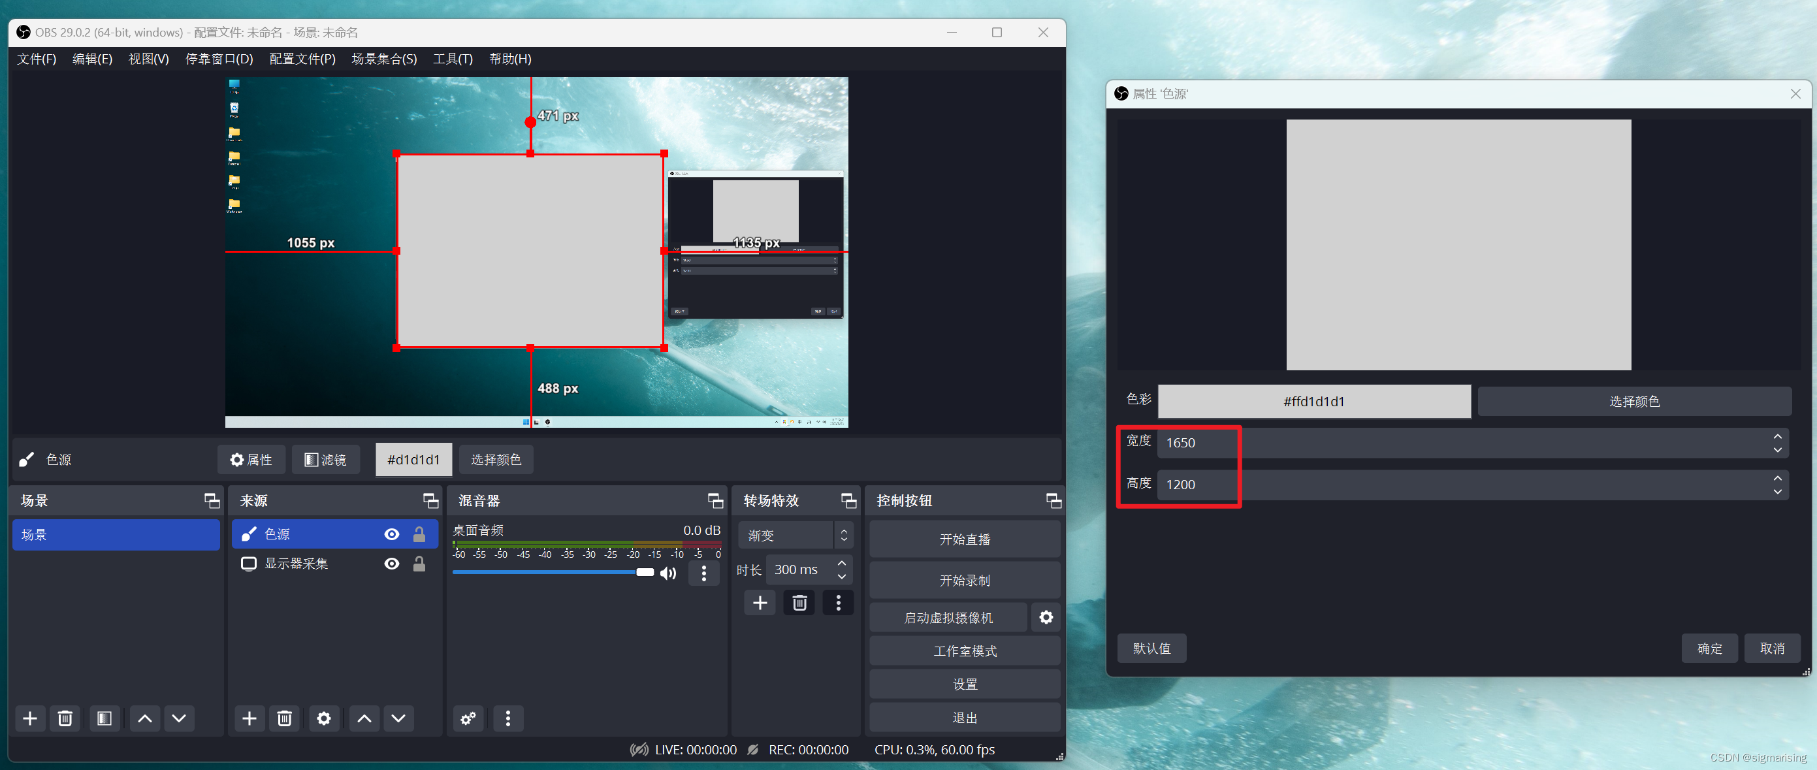The width and height of the screenshot is (1817, 770).
Task: Undock the Scene Transitions panel
Action: point(848,501)
